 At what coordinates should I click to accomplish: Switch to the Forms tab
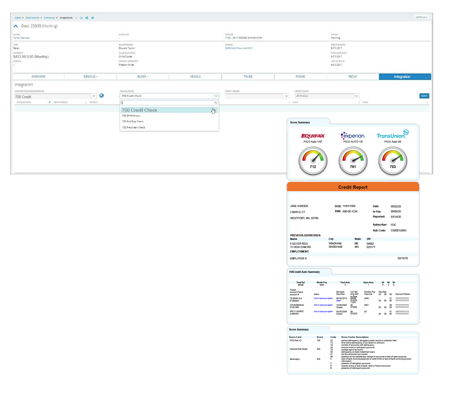coord(300,77)
